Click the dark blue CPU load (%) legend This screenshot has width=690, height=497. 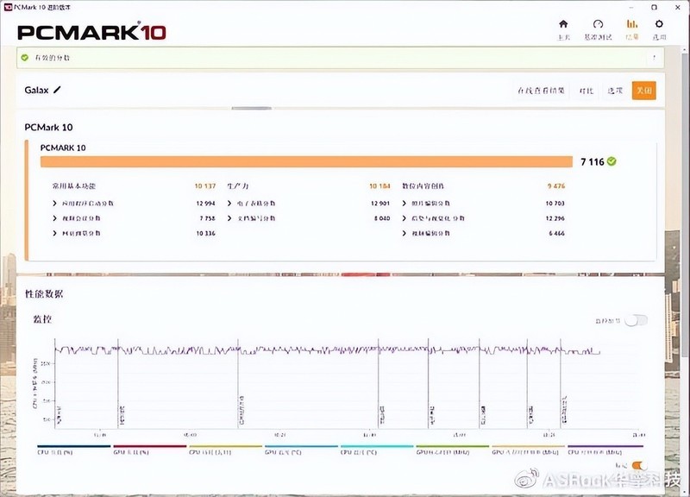(x=73, y=450)
